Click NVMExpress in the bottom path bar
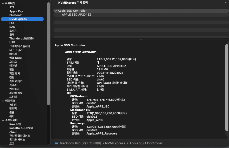This screenshot has width=229, height=148. tap(115, 143)
